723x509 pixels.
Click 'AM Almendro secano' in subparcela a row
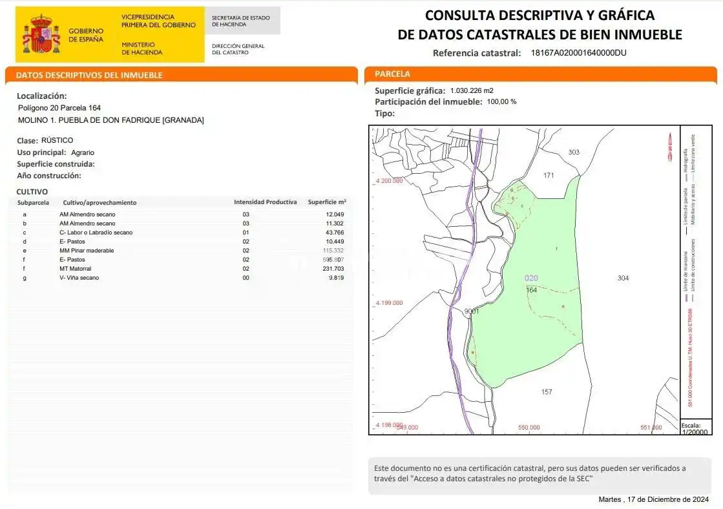(x=87, y=214)
